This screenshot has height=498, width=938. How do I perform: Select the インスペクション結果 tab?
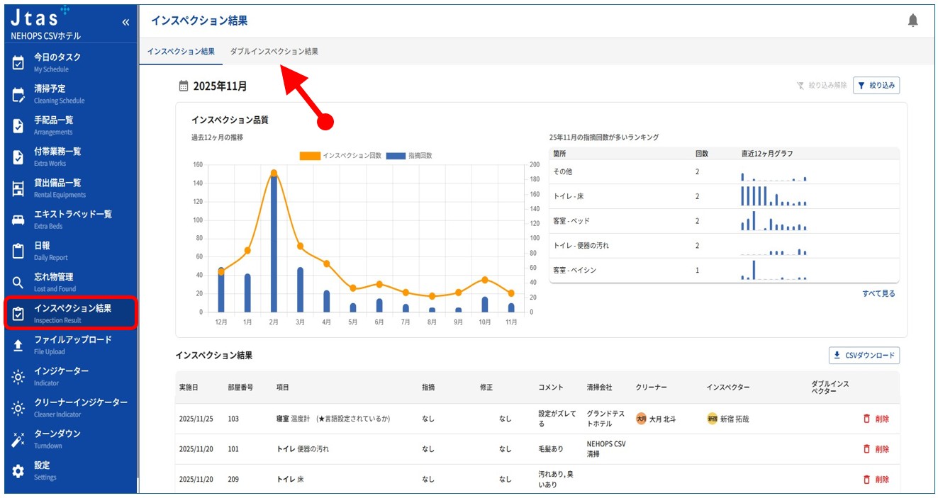tap(180, 52)
